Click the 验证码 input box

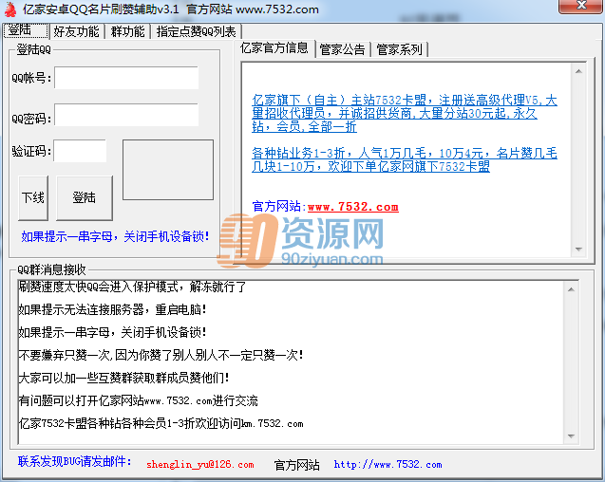tap(80, 151)
